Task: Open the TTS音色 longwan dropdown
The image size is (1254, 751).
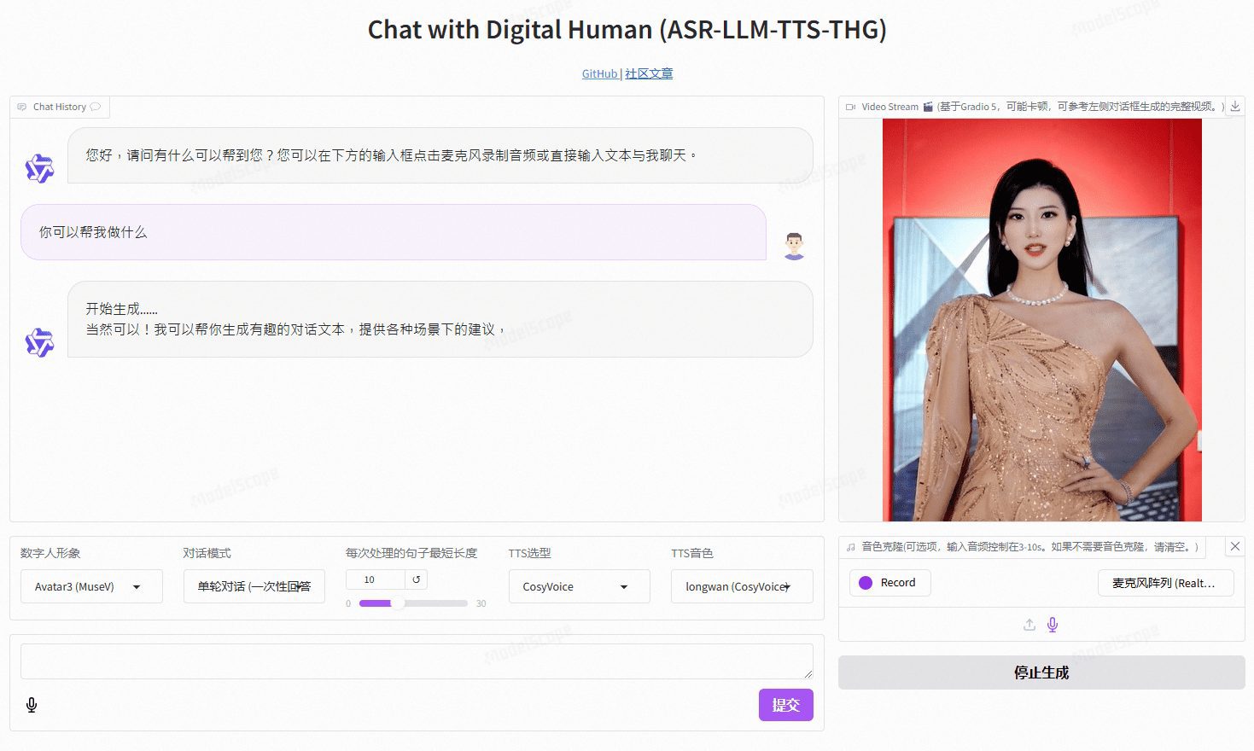Action: click(x=742, y=586)
